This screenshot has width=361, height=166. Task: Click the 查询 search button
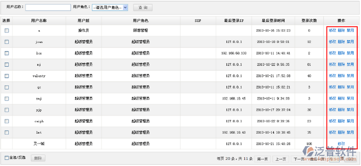pos(143,8)
